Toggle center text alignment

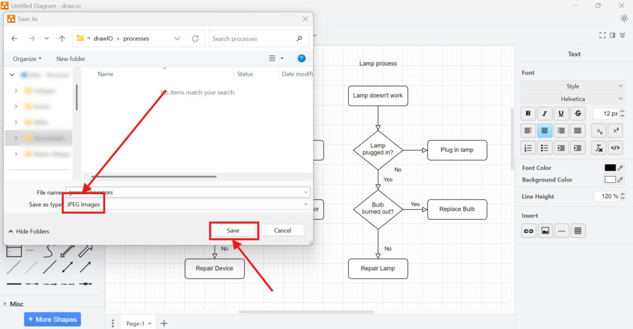545,130
